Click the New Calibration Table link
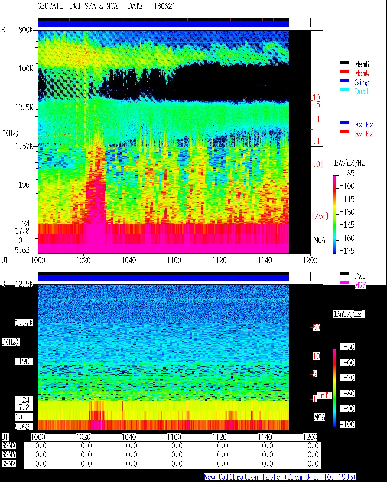 (280, 477)
